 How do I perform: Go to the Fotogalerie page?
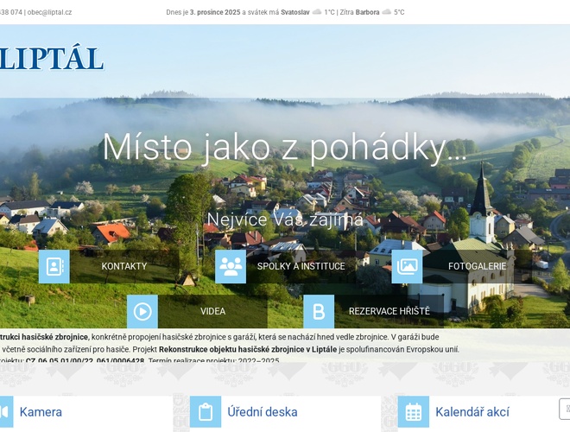click(x=477, y=266)
